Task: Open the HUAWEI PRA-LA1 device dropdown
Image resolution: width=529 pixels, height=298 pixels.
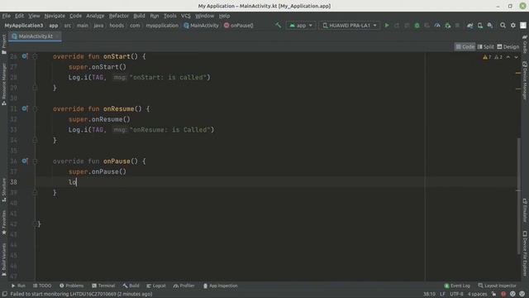Action: [350, 26]
